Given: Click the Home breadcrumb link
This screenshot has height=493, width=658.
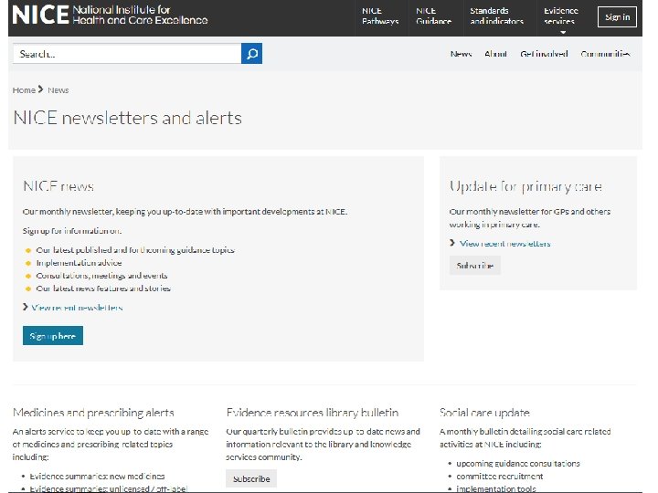Looking at the screenshot, I should coord(24,90).
